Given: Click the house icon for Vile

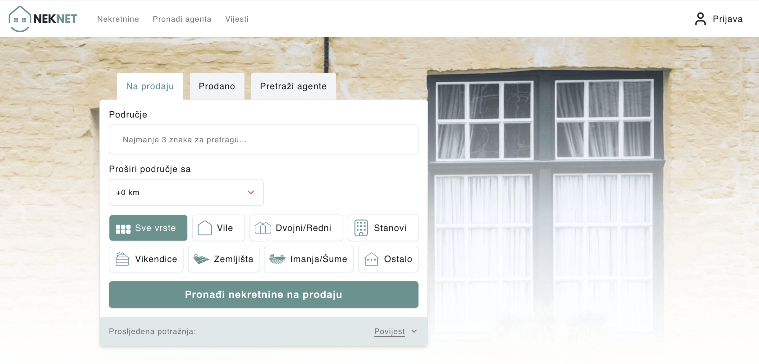Looking at the screenshot, I should 205,228.
